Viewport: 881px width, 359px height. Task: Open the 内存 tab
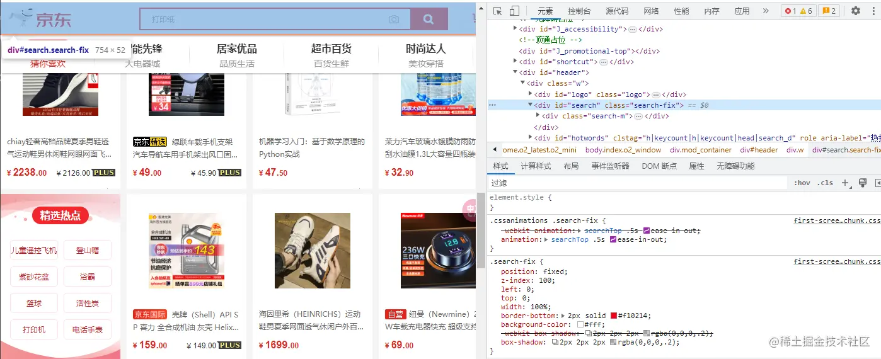coord(711,11)
